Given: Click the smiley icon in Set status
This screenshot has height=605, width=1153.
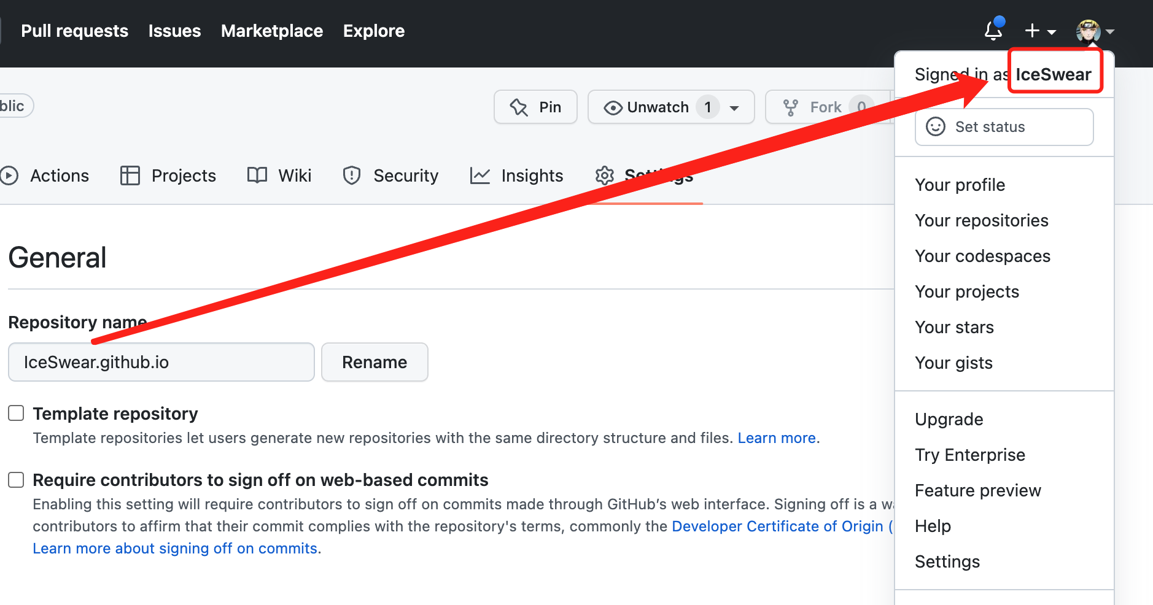Looking at the screenshot, I should pos(935,127).
